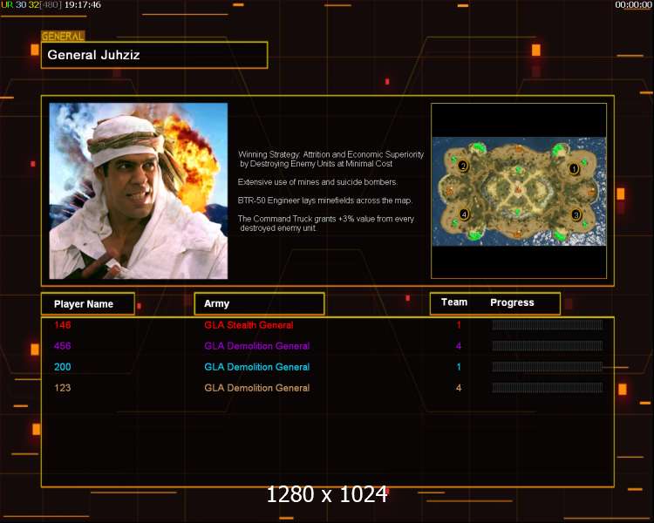Select the red player name in Stealth General row
The height and width of the screenshot is (523, 654).
62,325
